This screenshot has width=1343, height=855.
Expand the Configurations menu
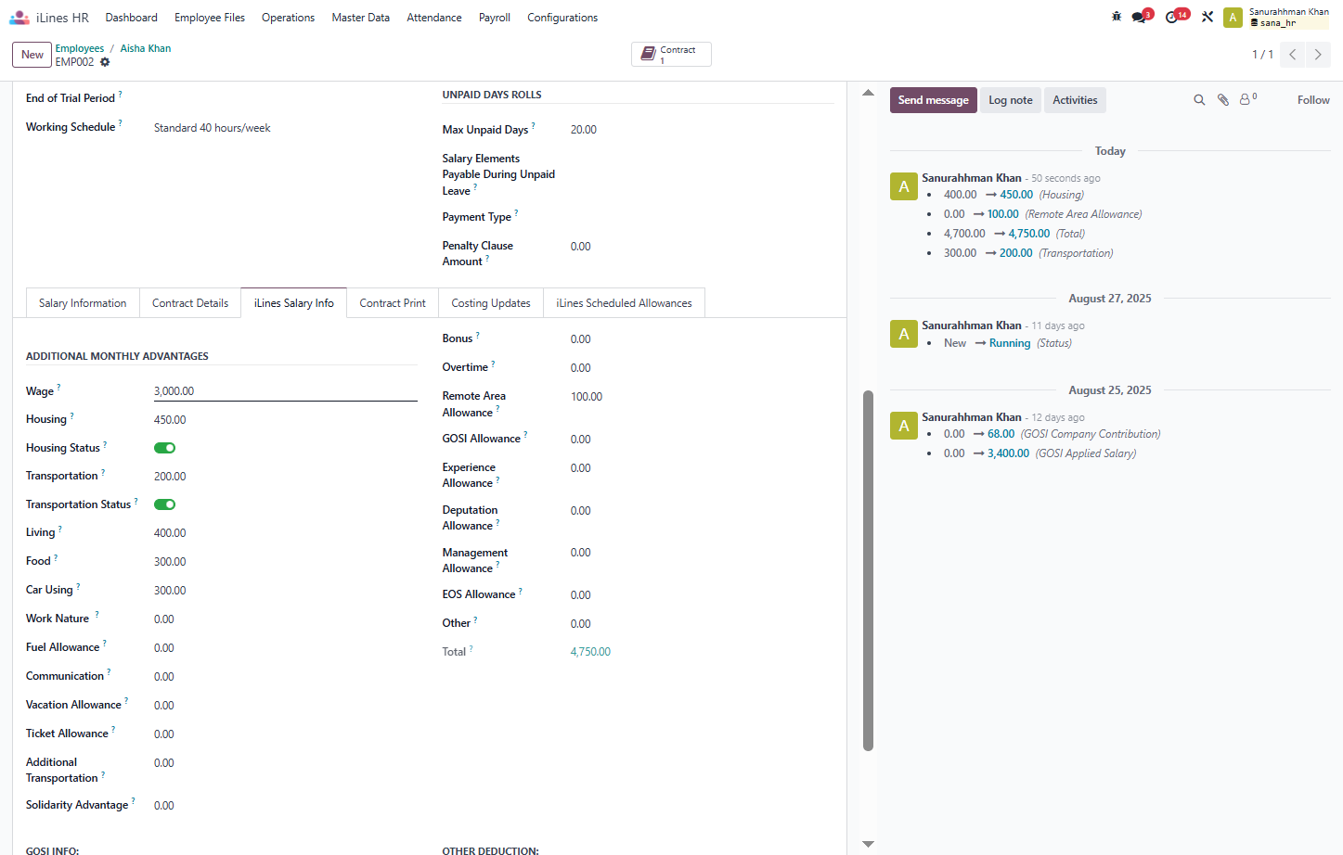click(x=562, y=18)
